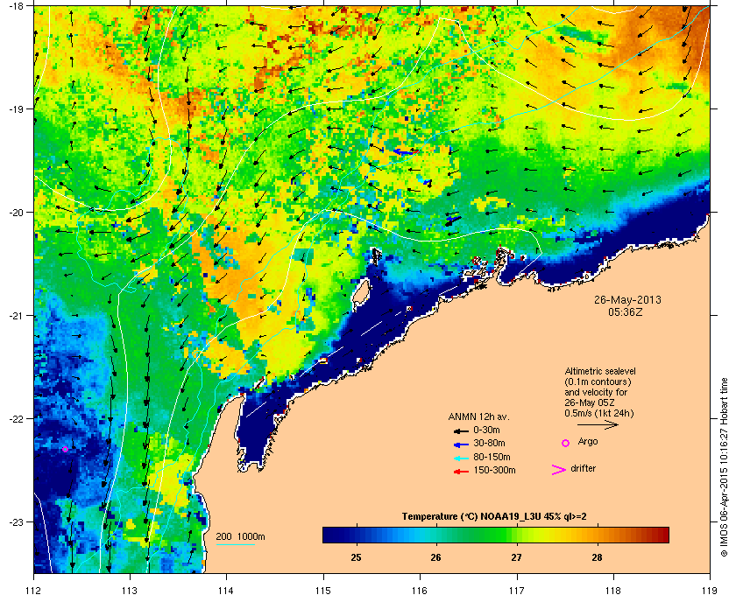Click the 30-80m depth label

click(489, 443)
